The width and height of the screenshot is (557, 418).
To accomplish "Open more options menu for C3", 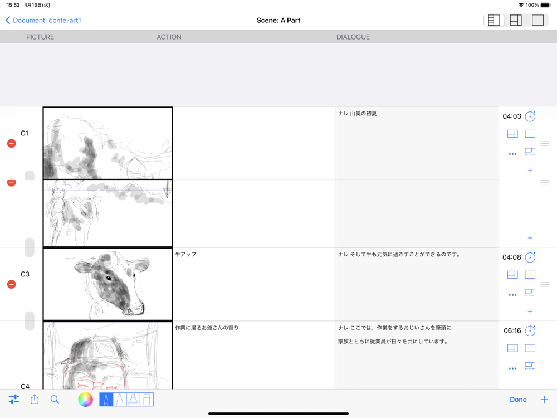I will tap(512, 295).
